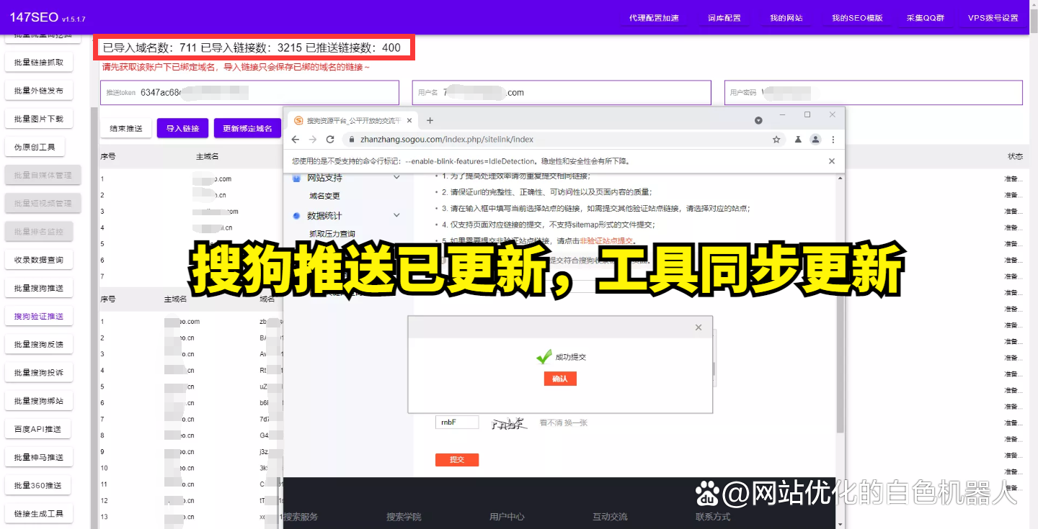Click 互动交流 in Sogou page footer

point(610,516)
